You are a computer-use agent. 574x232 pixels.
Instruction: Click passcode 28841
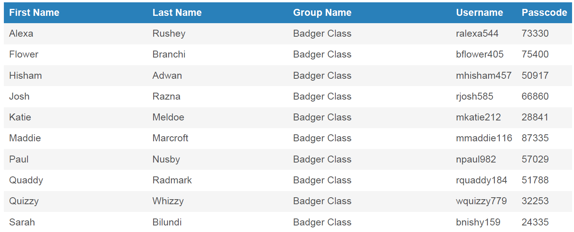(x=535, y=117)
